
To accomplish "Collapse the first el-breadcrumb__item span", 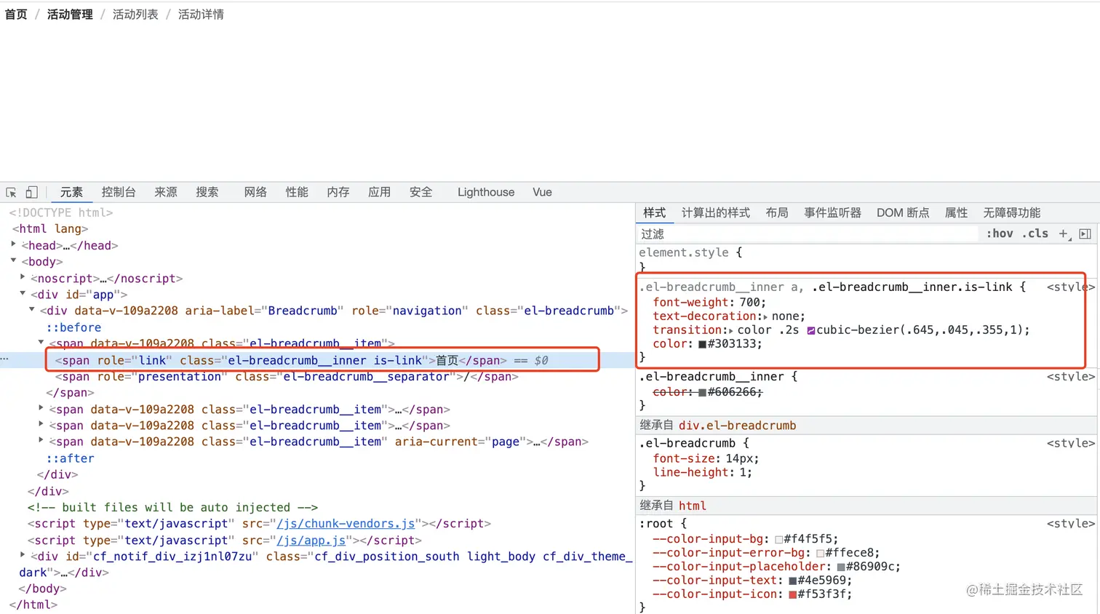I will (x=41, y=343).
